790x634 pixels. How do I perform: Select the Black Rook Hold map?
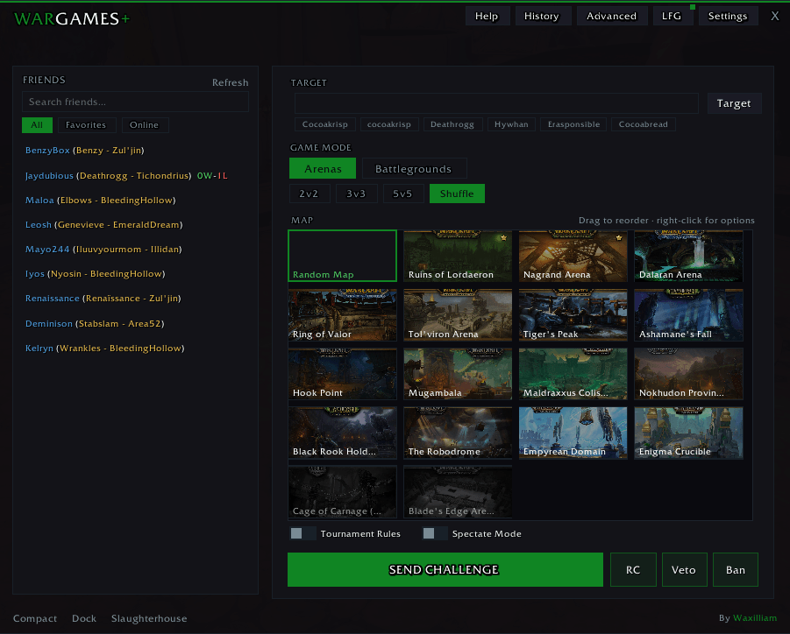coord(343,433)
